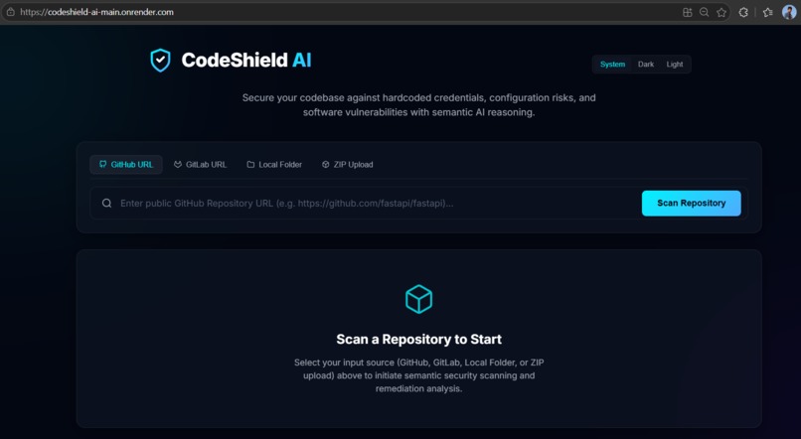Image resolution: width=801 pixels, height=439 pixels.
Task: Open the browser profile avatar
Action: (789, 12)
